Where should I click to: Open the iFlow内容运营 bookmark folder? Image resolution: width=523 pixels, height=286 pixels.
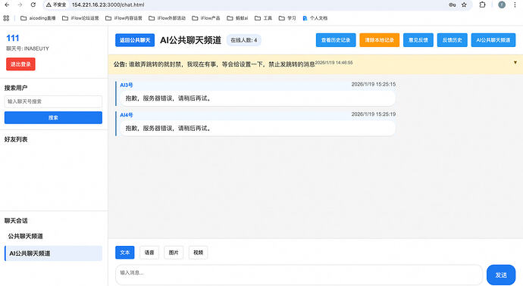tap(124, 18)
